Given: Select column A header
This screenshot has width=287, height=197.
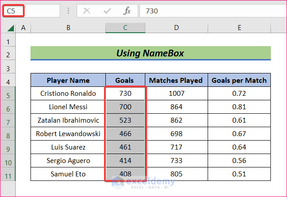Looking at the screenshot, I should tap(23, 28).
